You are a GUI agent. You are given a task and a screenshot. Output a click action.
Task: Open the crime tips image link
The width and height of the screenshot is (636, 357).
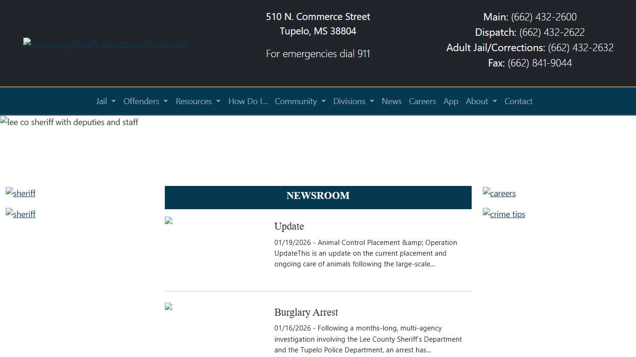[504, 214]
